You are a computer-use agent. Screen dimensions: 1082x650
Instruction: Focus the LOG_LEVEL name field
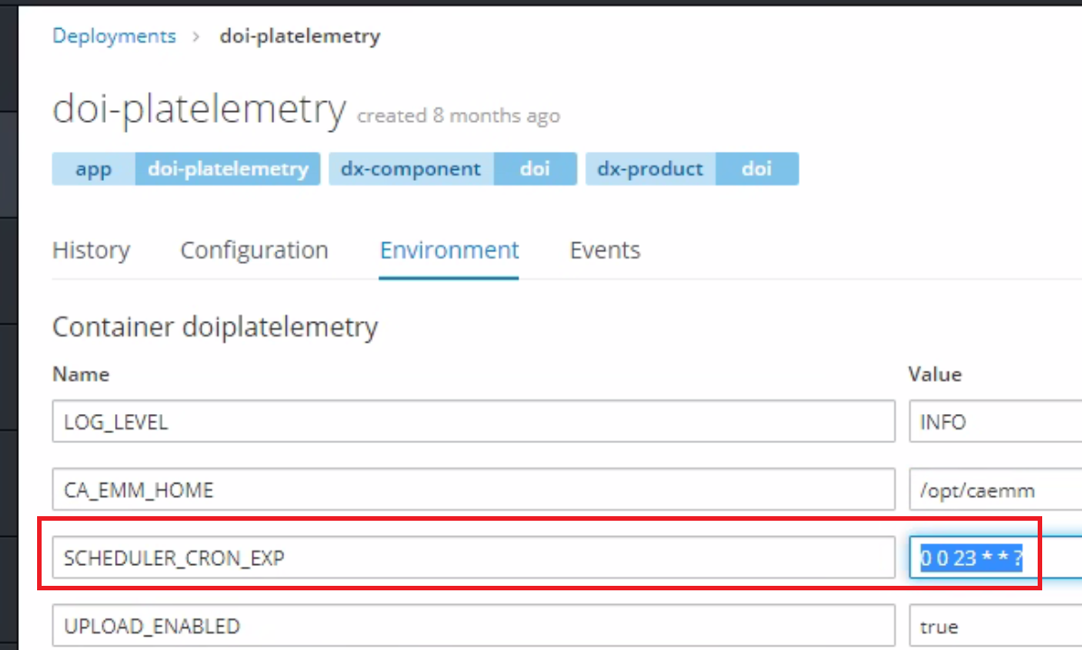tap(473, 421)
